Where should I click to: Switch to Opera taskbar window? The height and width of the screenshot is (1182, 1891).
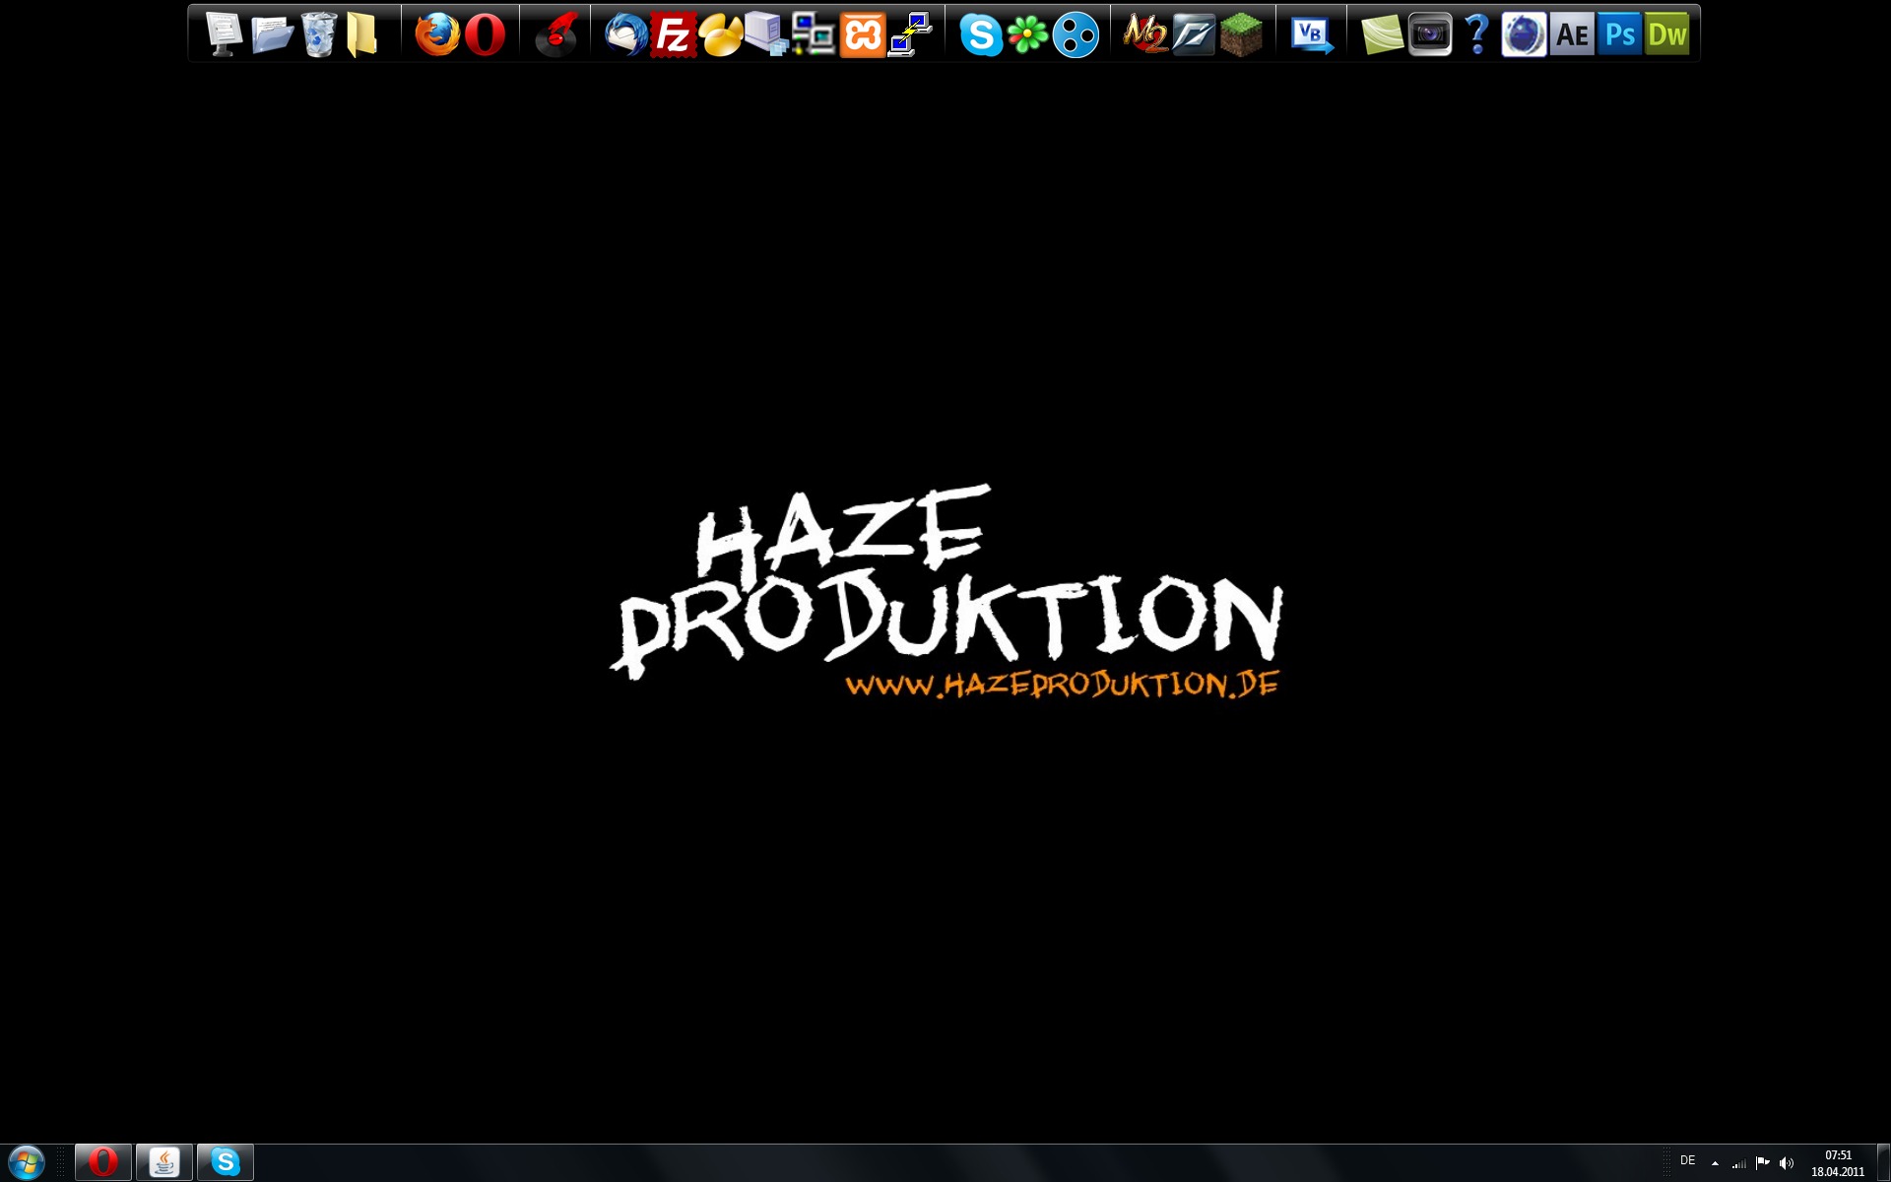point(103,1162)
